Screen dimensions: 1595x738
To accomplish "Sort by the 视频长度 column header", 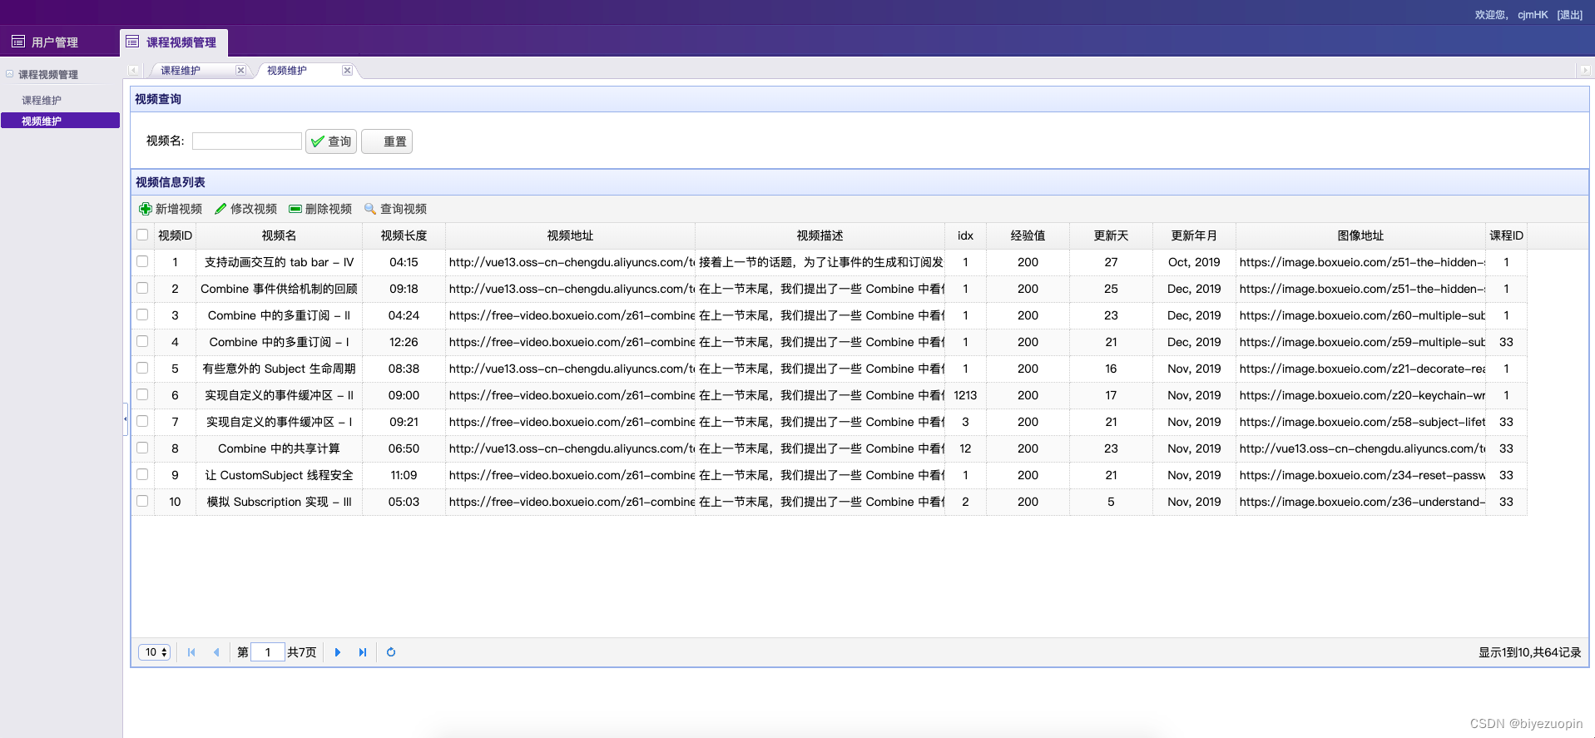I will coord(404,235).
